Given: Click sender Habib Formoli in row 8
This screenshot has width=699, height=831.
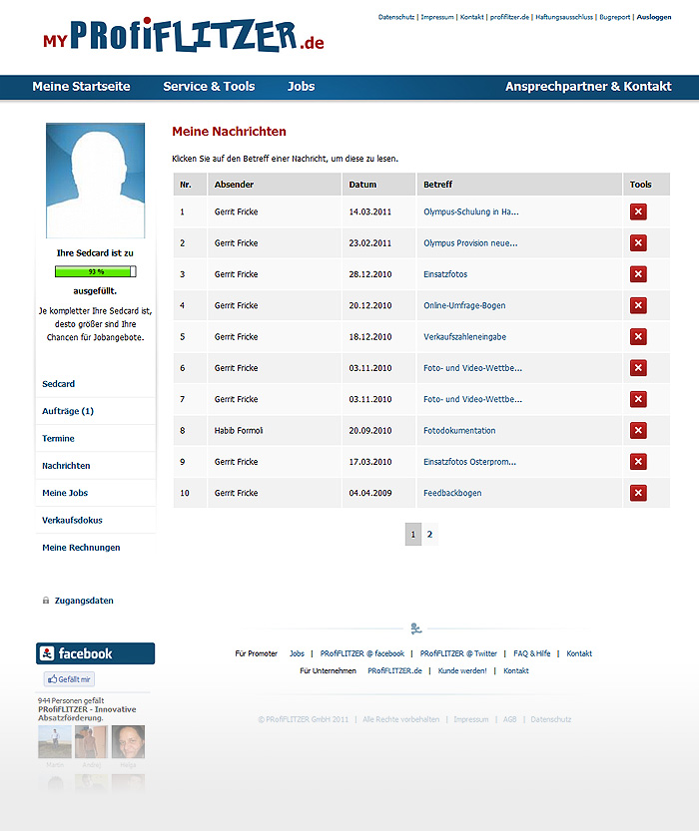Looking at the screenshot, I should pos(239,431).
